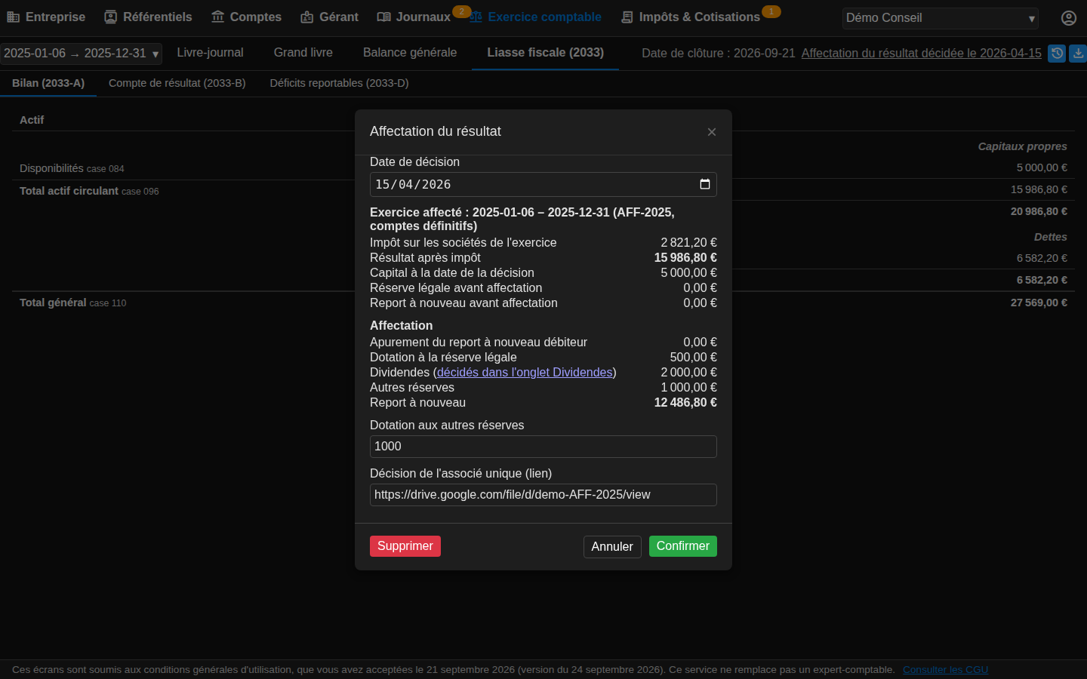
Task: Open the Démo Conseil company dropdown
Action: pyautogui.click(x=940, y=18)
